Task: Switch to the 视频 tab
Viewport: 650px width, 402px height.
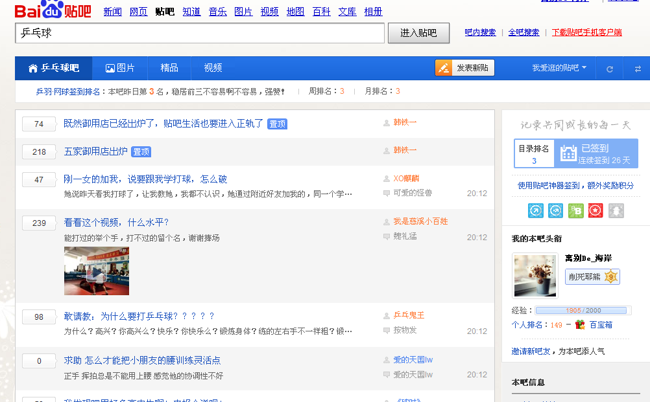Action: [x=212, y=68]
